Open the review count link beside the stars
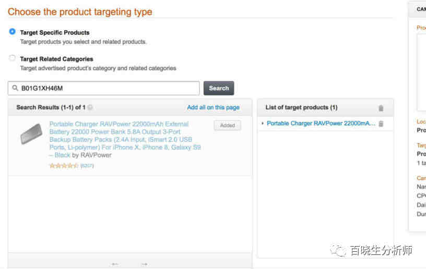The height and width of the screenshot is (269, 426). tap(87, 166)
